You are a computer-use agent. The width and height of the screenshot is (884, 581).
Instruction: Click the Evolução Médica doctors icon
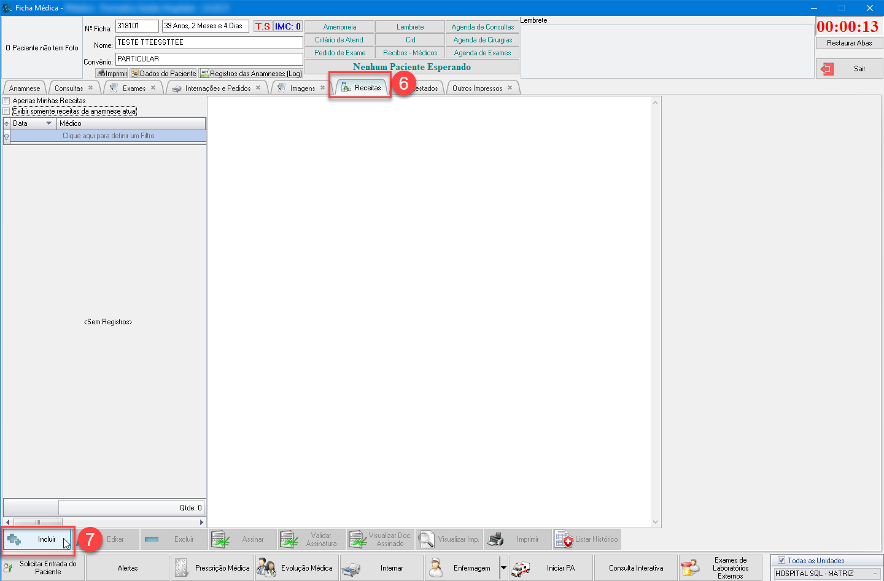click(x=266, y=568)
